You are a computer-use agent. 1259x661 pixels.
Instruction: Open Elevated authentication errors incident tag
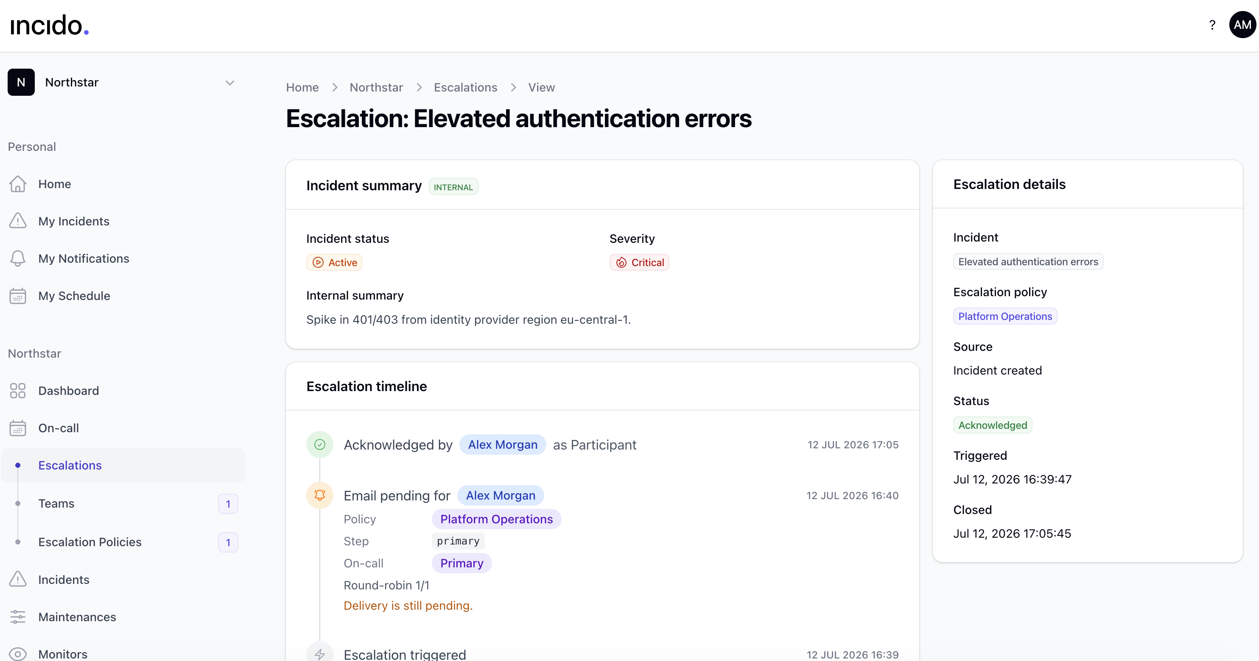(1028, 262)
